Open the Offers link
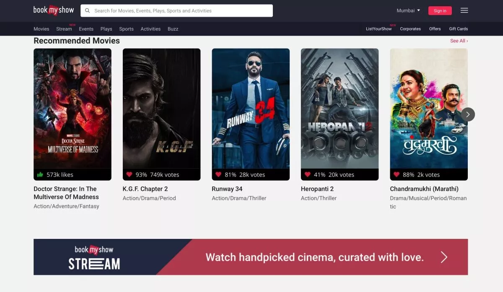 pos(435,29)
